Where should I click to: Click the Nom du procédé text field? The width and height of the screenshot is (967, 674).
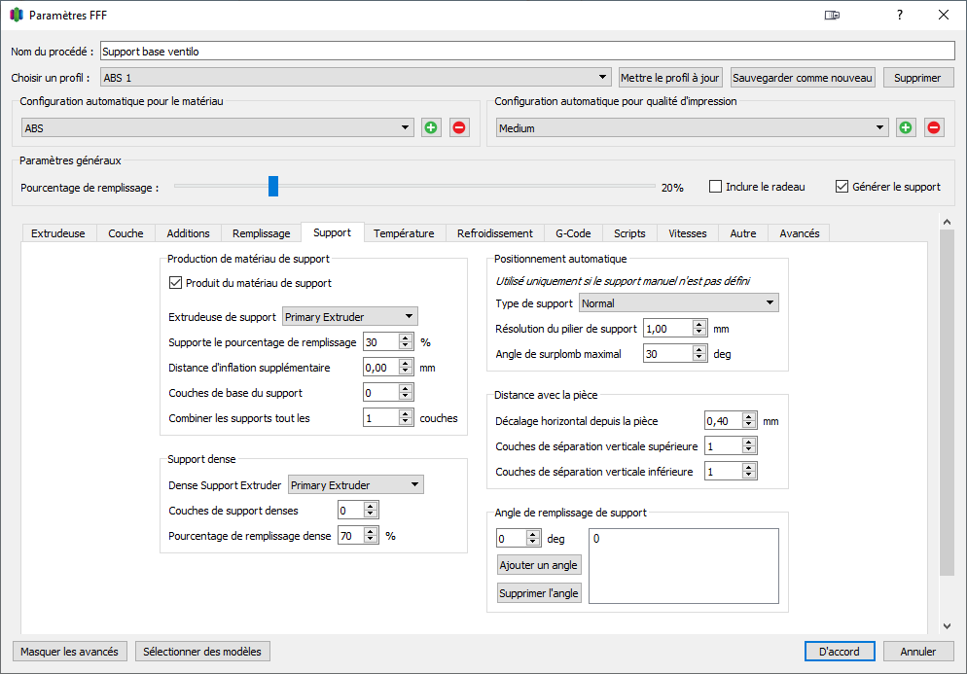(x=525, y=52)
